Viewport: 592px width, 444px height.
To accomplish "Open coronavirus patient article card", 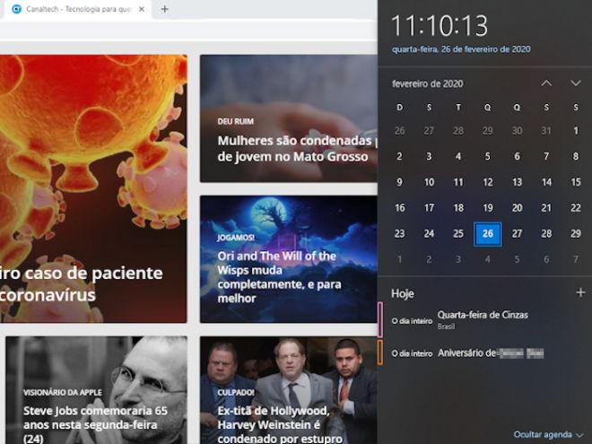I will tap(93, 188).
